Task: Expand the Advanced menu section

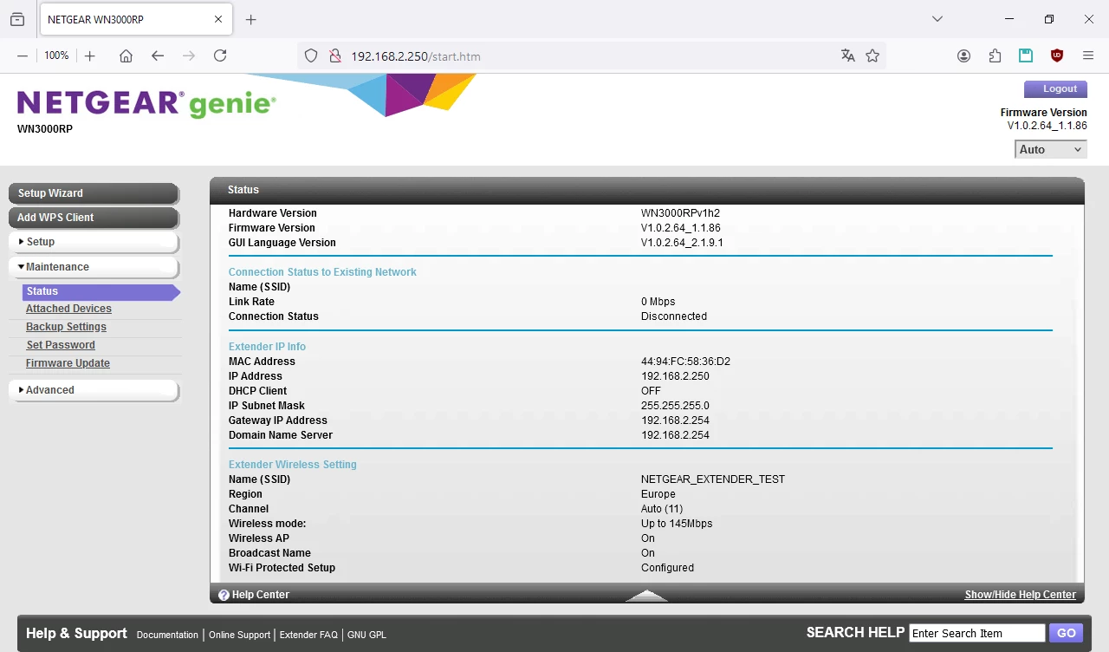Action: pos(94,390)
